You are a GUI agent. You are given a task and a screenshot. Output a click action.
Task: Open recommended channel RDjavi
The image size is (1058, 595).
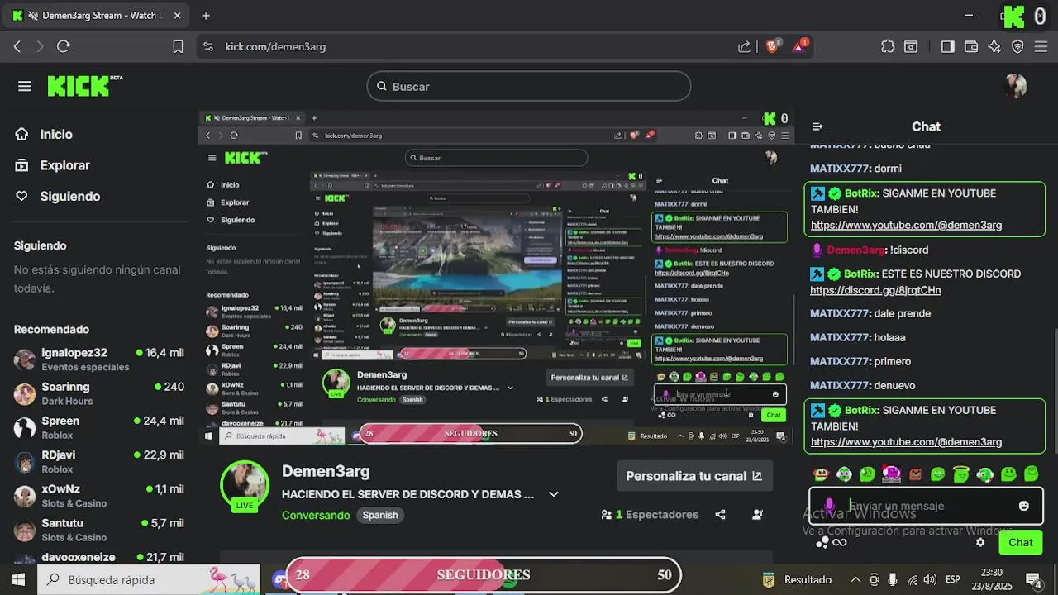point(99,461)
